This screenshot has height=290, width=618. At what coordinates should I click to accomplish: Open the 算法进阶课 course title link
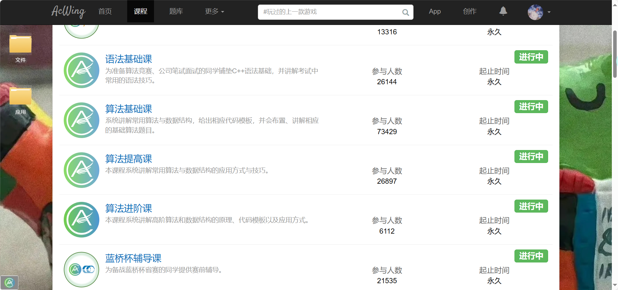coord(129,208)
